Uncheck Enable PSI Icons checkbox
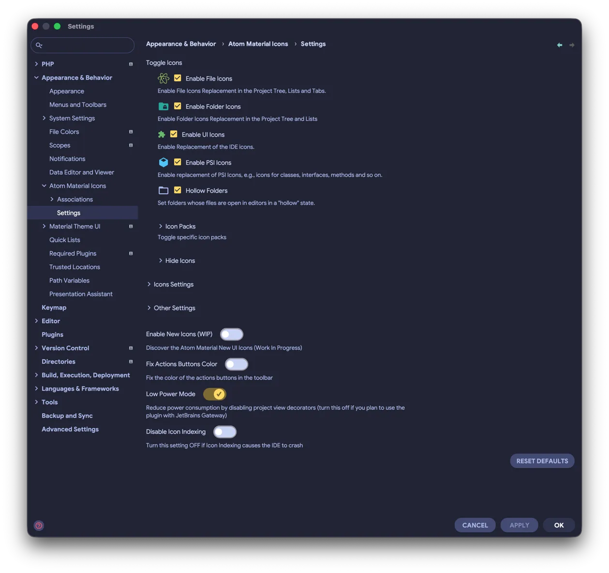609x573 pixels. coord(178,162)
